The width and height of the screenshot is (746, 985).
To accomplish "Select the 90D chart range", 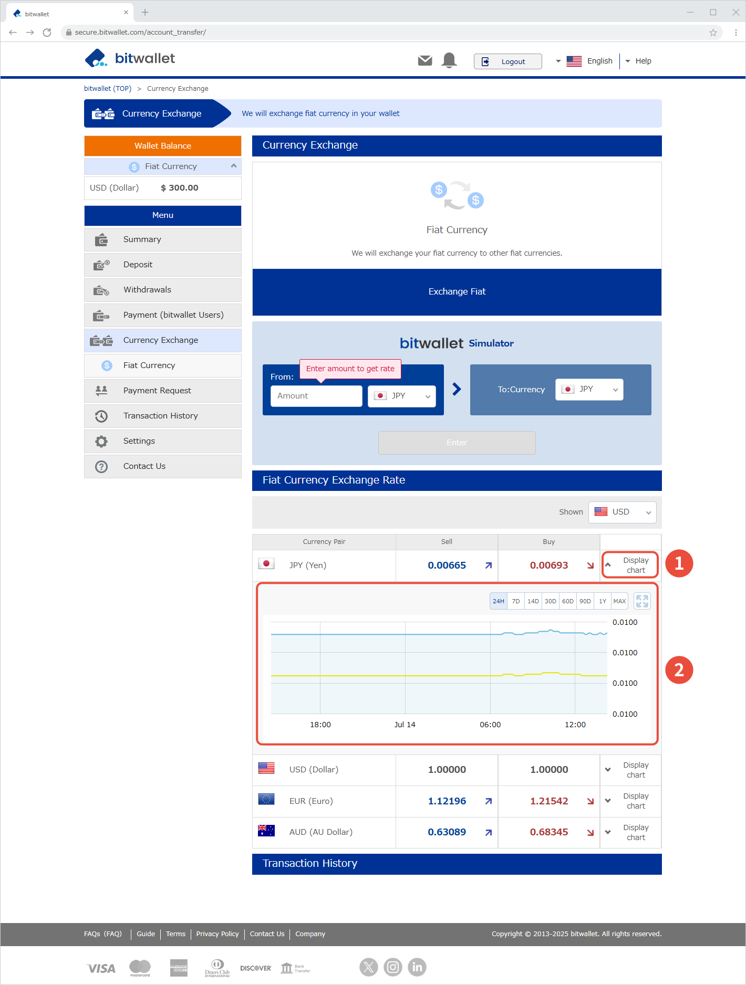I will [585, 601].
